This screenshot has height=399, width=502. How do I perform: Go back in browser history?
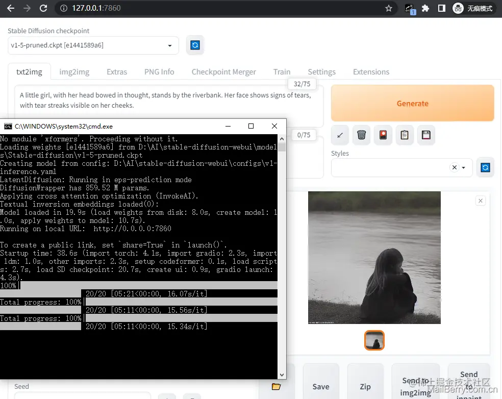(11, 8)
